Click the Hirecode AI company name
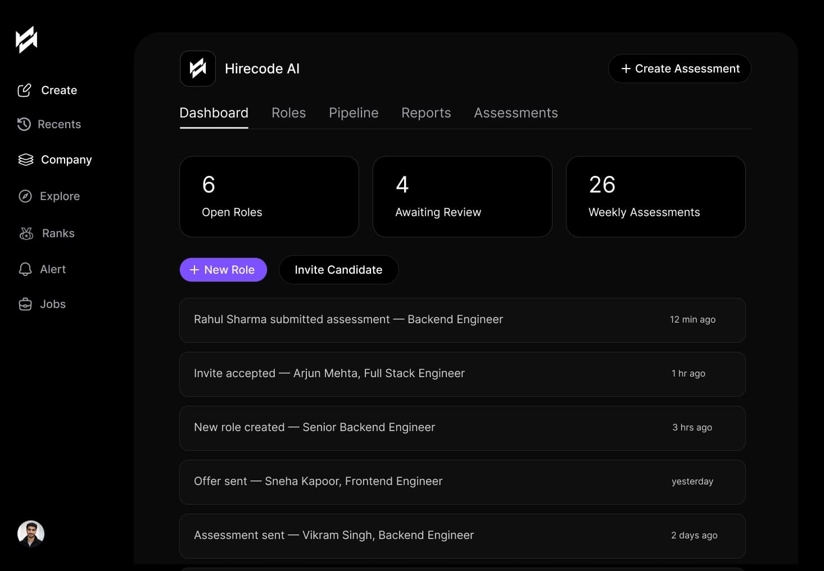 pos(262,69)
